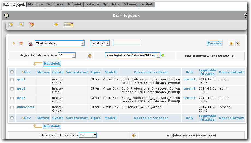Sort by Név in top header
The width and height of the screenshot is (251, 143).
[27, 72]
